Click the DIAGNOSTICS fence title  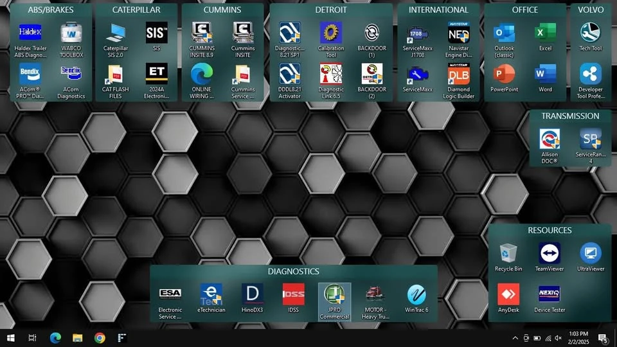point(293,271)
